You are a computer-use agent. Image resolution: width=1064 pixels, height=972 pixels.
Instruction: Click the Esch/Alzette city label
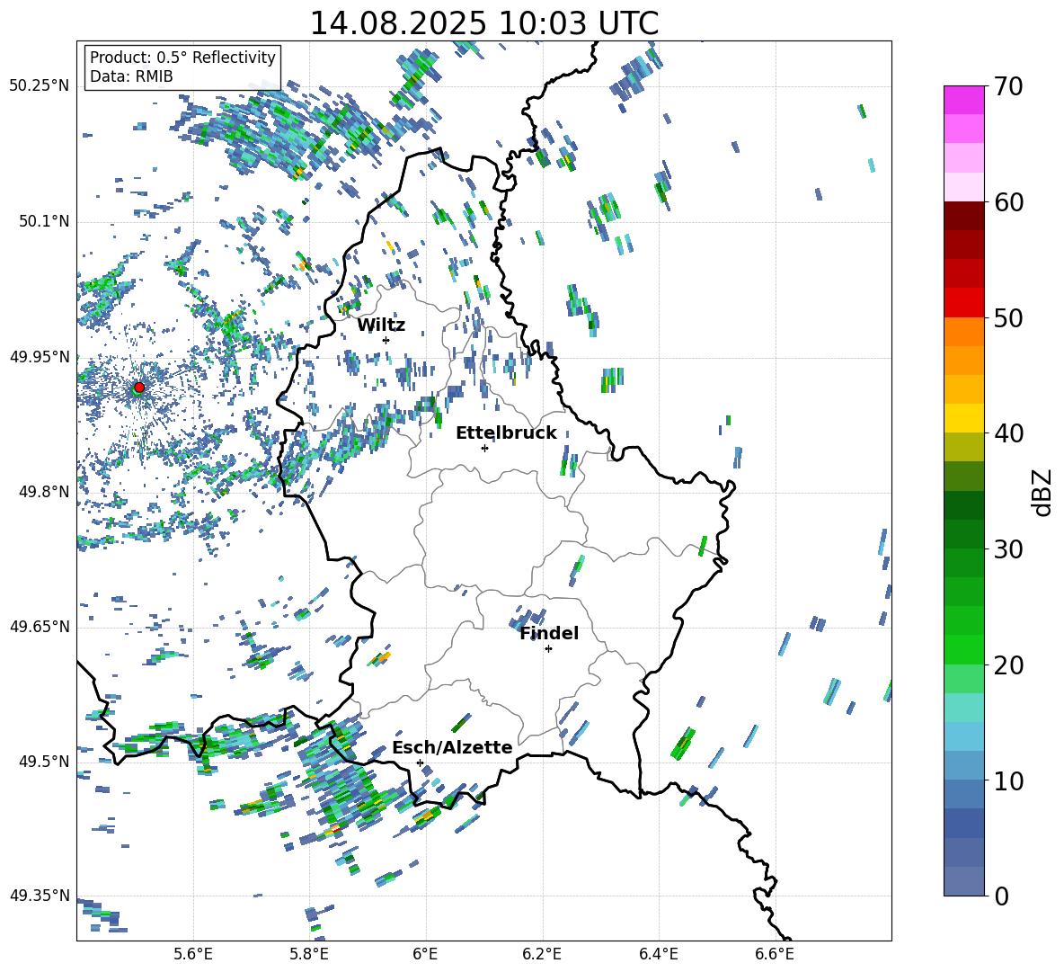[452, 747]
